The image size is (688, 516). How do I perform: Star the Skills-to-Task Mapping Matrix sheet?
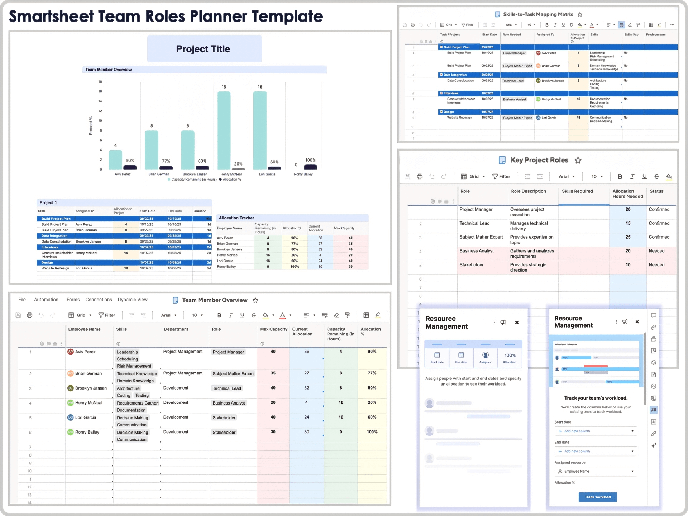[x=579, y=14]
